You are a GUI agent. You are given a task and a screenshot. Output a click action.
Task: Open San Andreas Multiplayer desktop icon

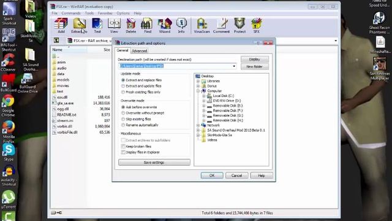point(380,68)
